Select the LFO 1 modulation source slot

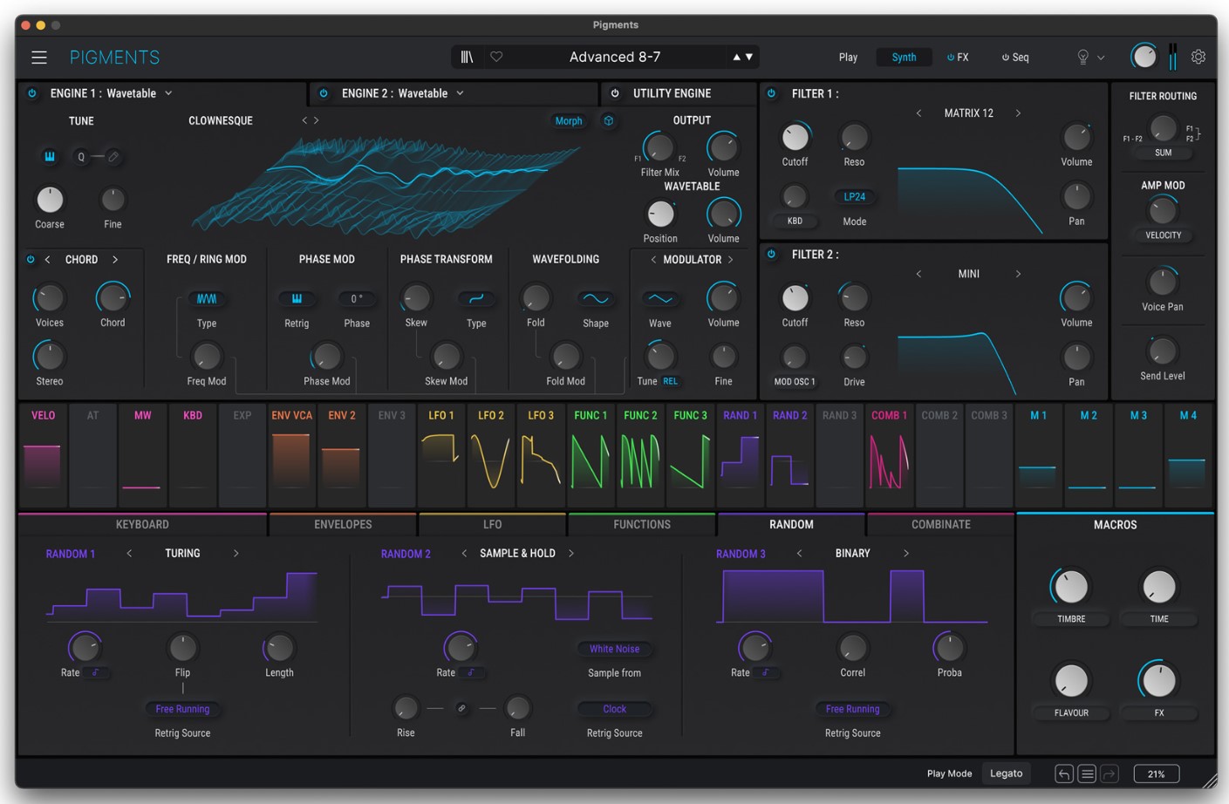point(441,454)
